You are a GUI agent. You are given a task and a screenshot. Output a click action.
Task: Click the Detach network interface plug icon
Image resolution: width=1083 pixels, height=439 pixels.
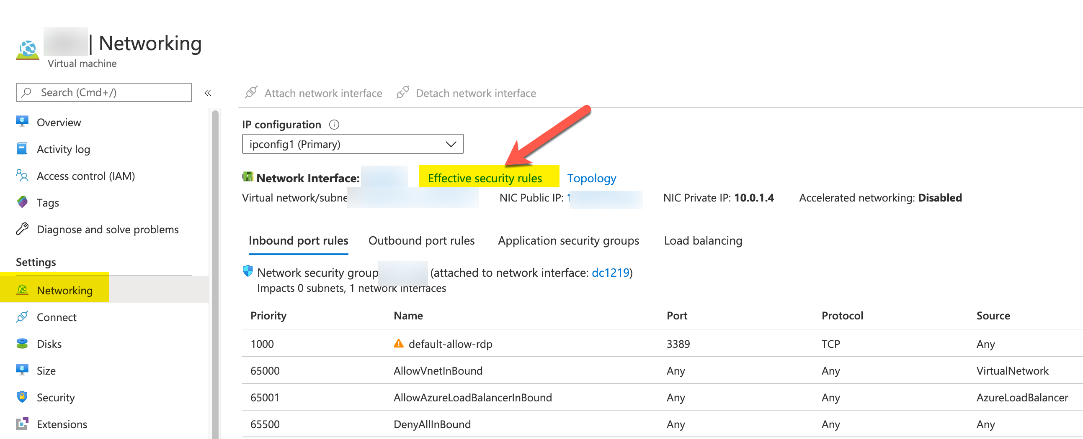[402, 92]
